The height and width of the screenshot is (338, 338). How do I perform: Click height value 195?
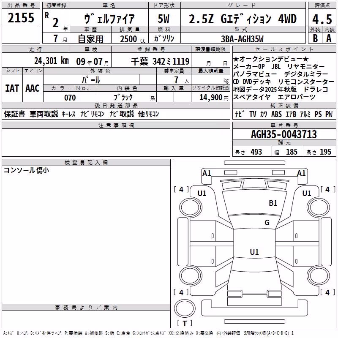325,152
